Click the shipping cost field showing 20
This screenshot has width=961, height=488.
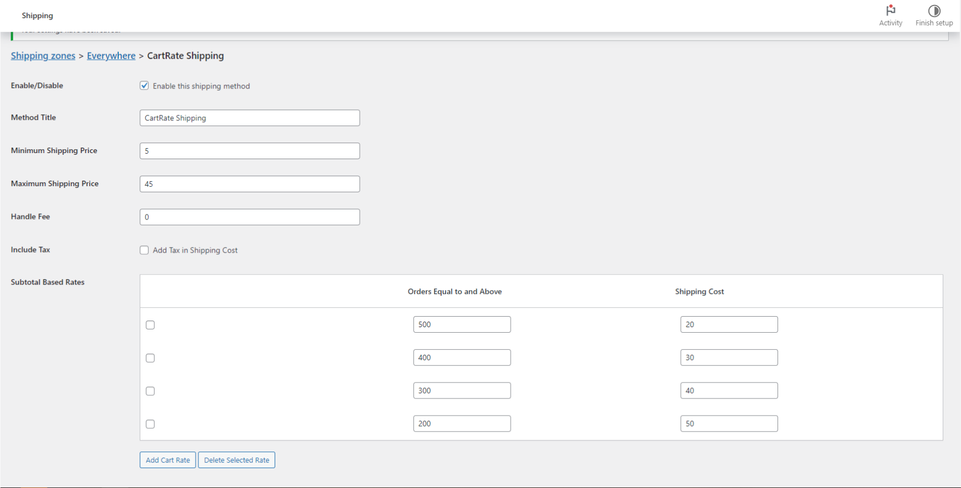728,324
